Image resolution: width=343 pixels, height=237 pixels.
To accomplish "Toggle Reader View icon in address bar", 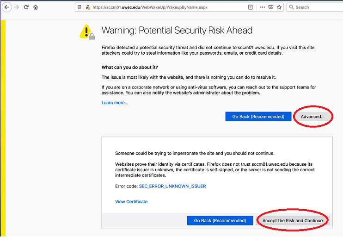I will 250,7.
